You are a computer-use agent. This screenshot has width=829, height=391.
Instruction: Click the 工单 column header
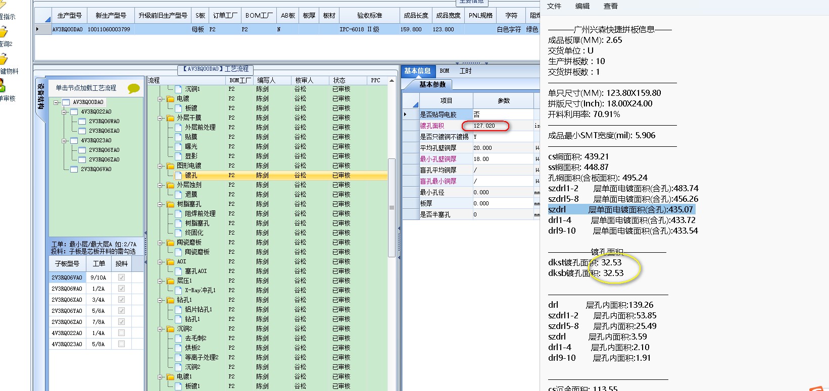point(99,263)
